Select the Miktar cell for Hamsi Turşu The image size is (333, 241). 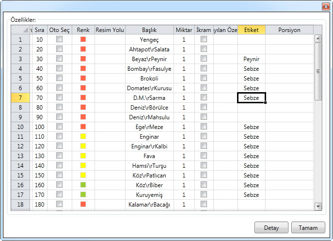[184, 165]
